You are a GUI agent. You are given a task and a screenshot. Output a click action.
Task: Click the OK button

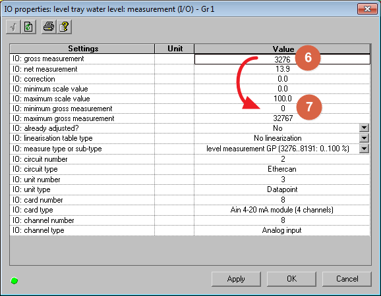pos(291,279)
